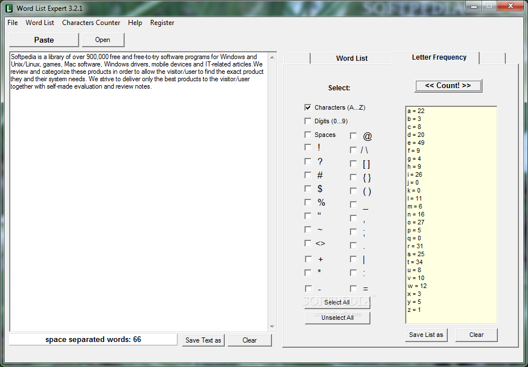Click the Paste button
The height and width of the screenshot is (367, 528).
pos(44,40)
